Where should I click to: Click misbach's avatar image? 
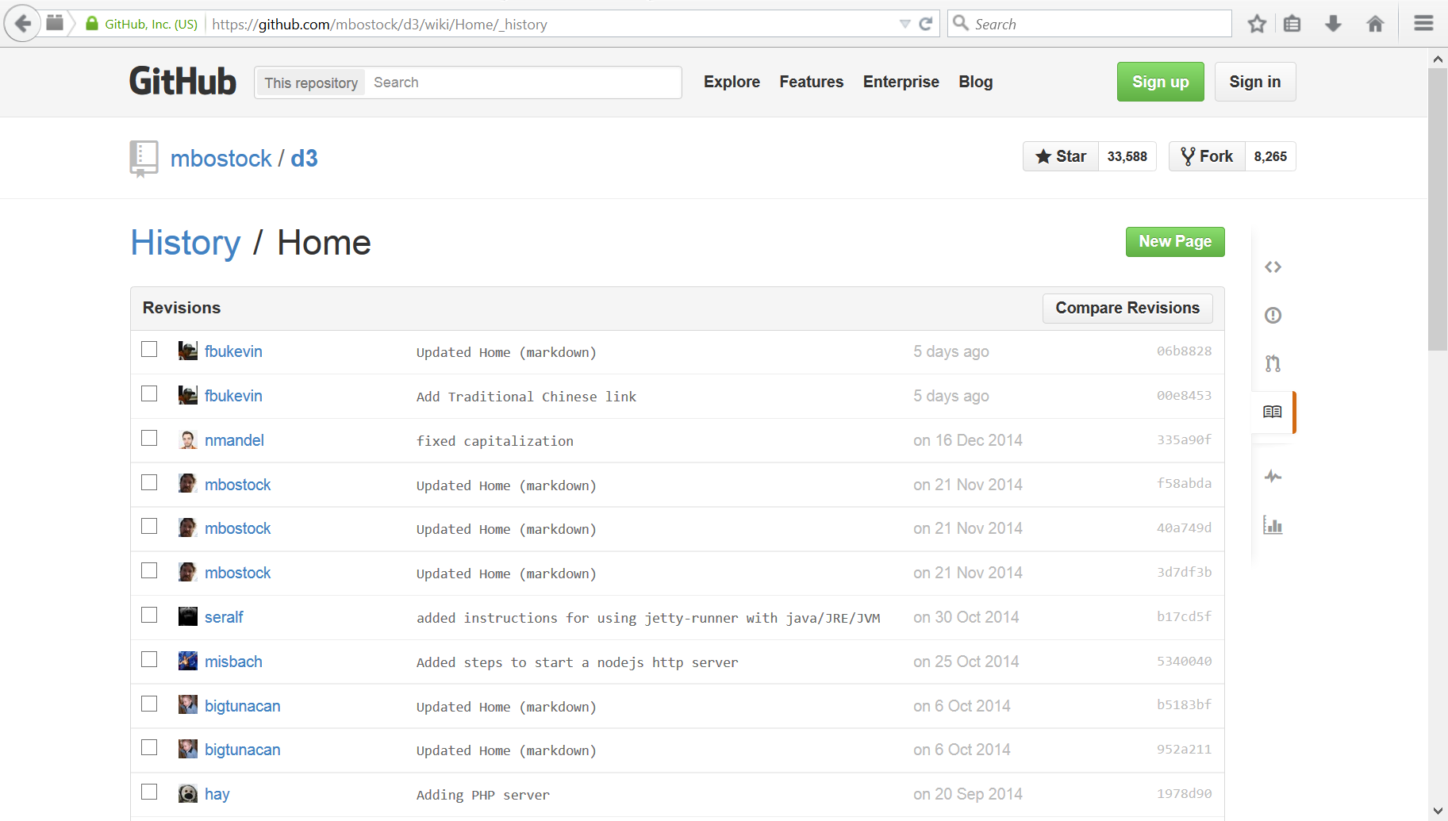[188, 661]
